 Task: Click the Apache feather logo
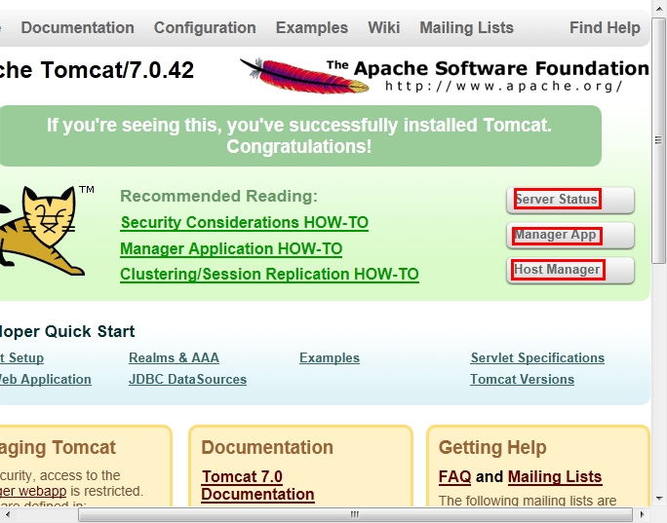click(304, 76)
